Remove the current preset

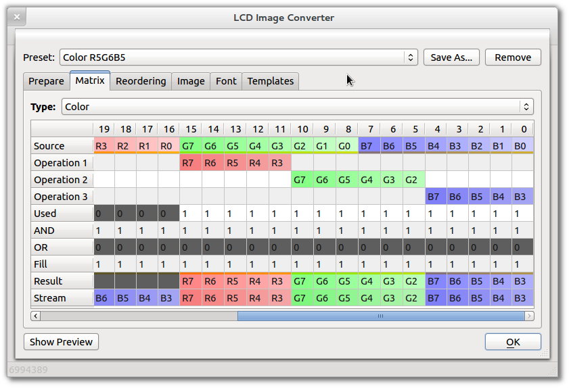(513, 57)
